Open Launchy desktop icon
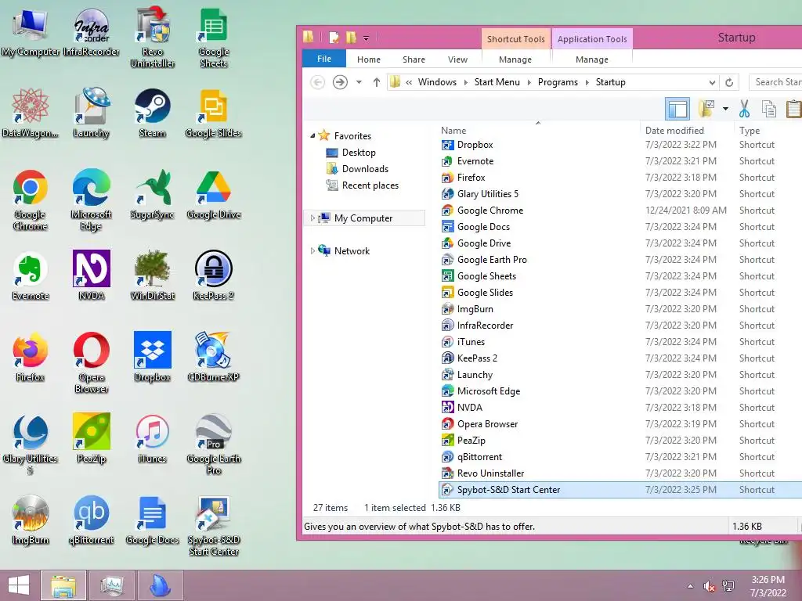The image size is (802, 601). click(91, 113)
